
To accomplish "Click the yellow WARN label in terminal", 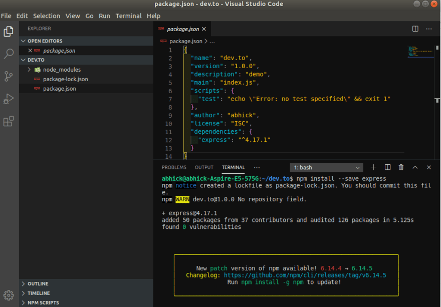I will point(182,199).
